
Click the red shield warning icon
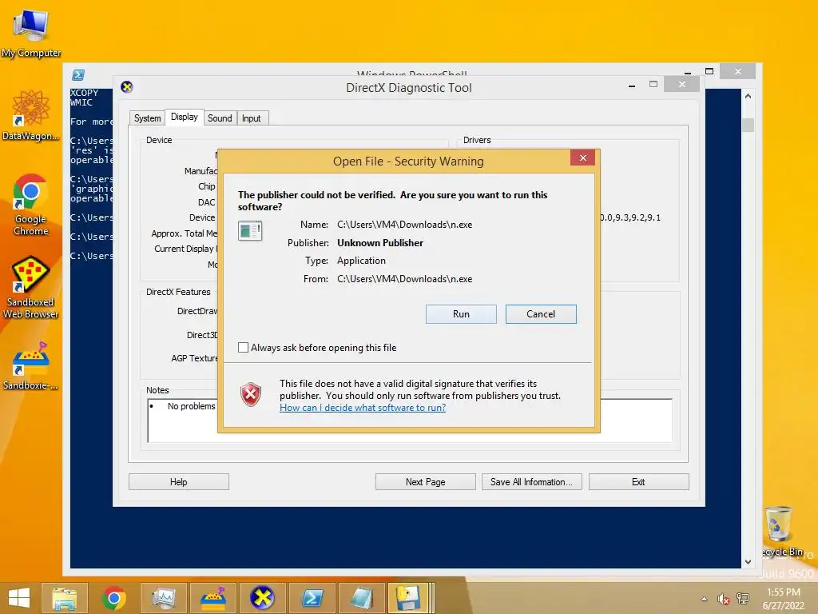250,394
